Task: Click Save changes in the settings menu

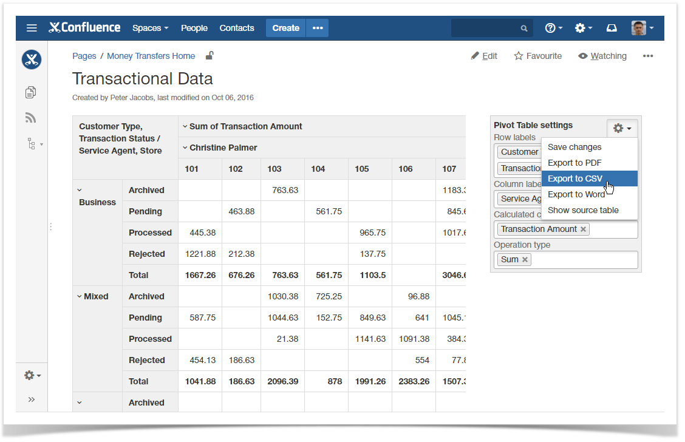Action: (x=574, y=147)
